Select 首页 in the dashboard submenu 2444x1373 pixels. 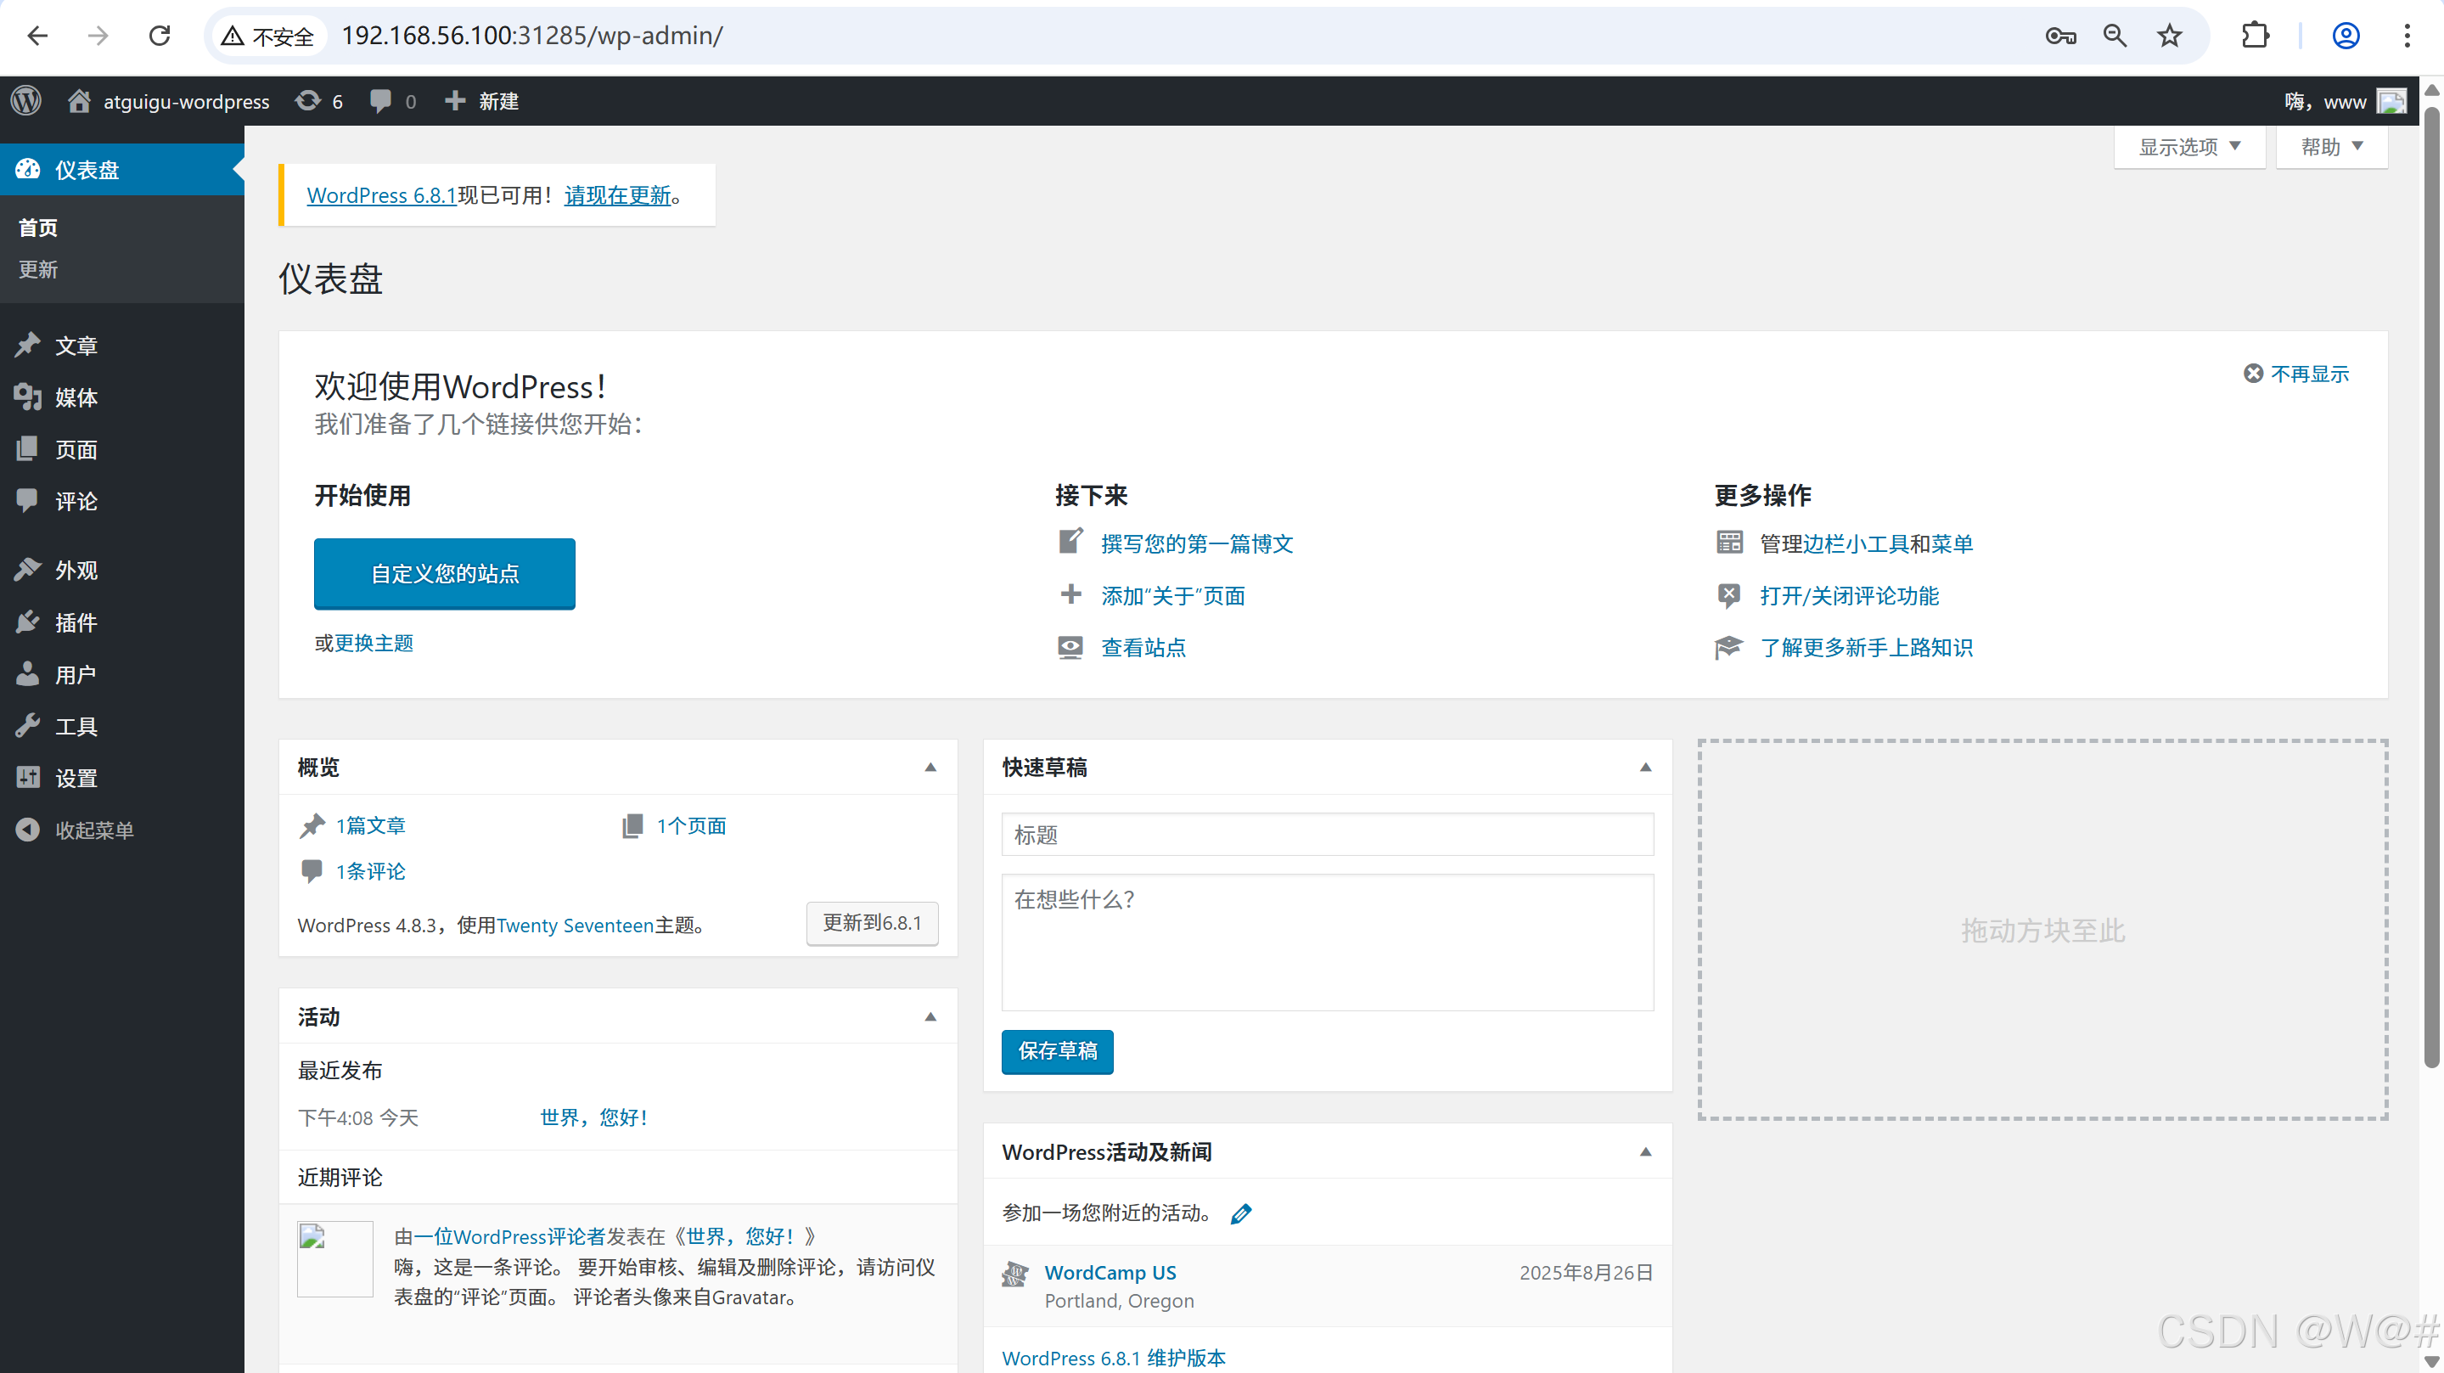[x=38, y=228]
